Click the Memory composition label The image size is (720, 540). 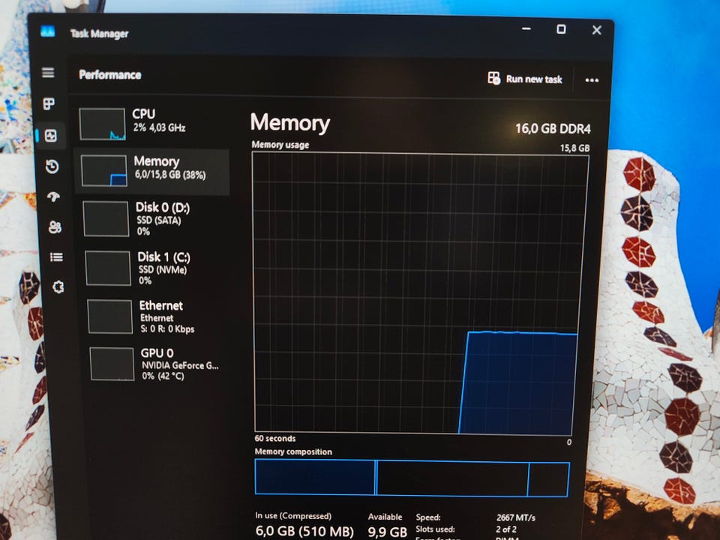[293, 451]
